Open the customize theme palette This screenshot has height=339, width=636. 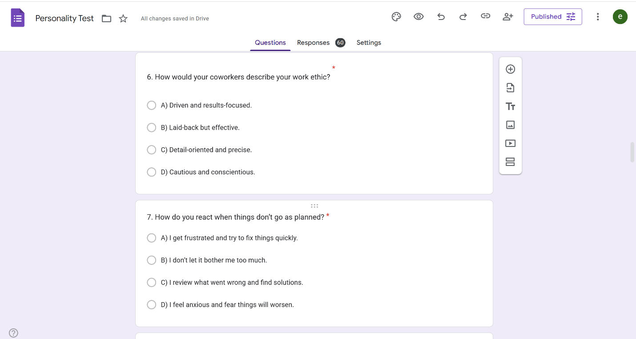click(396, 17)
